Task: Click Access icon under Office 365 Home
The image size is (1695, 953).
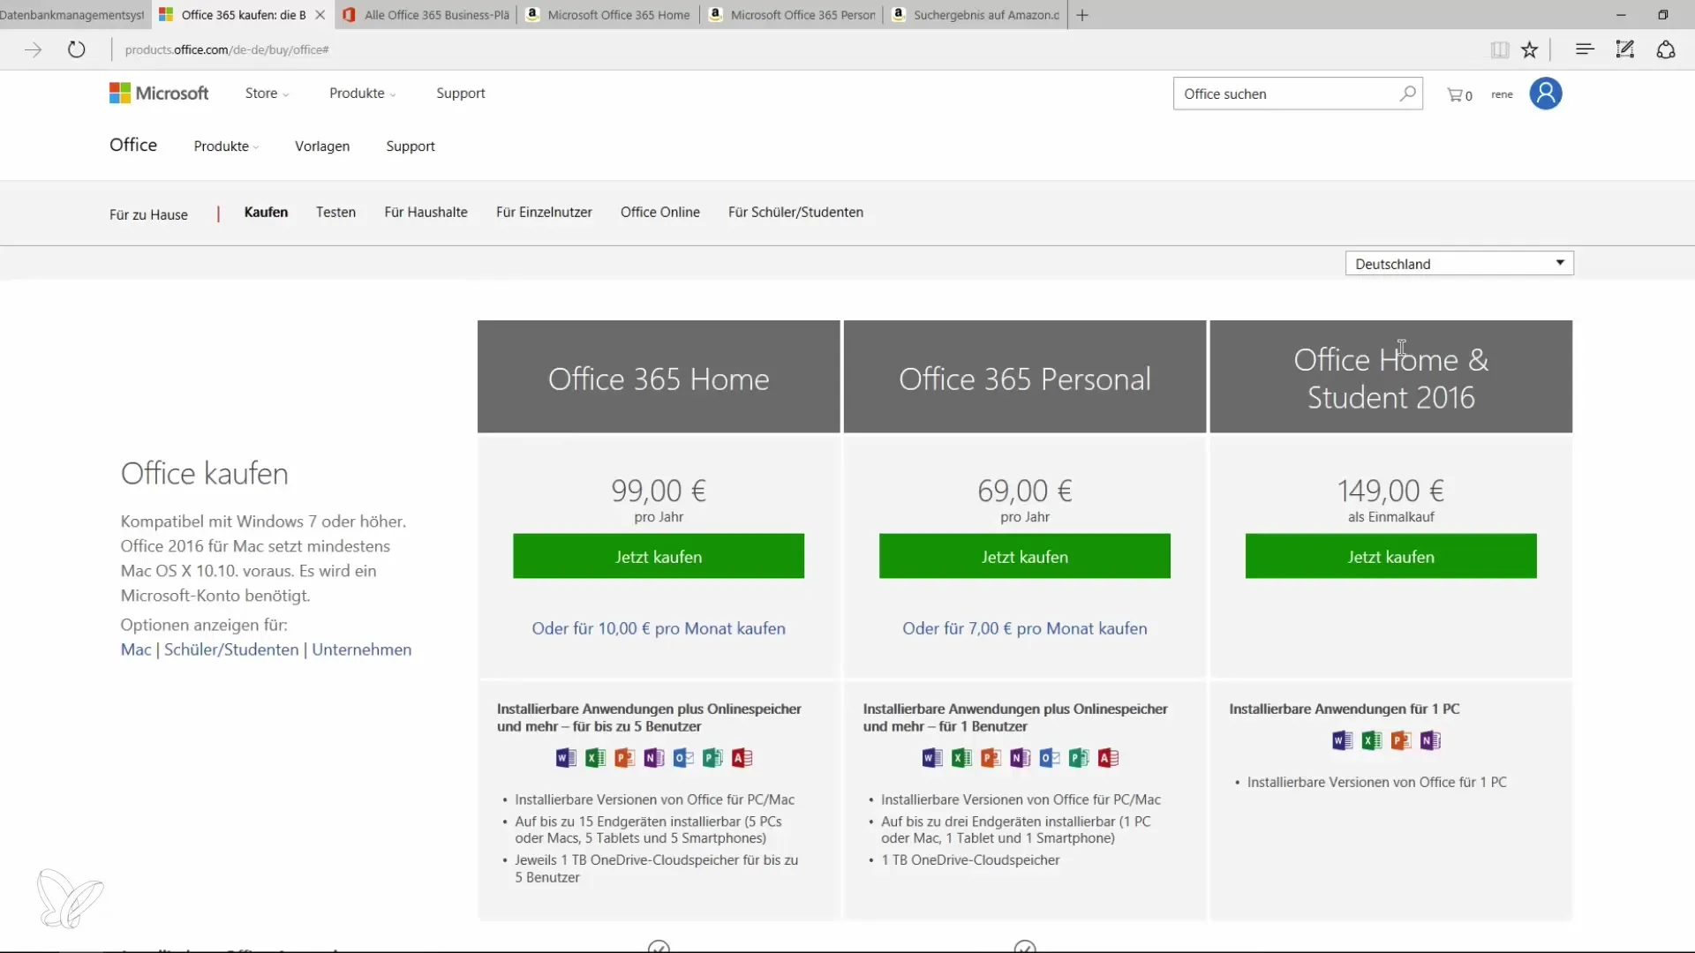Action: (x=742, y=758)
